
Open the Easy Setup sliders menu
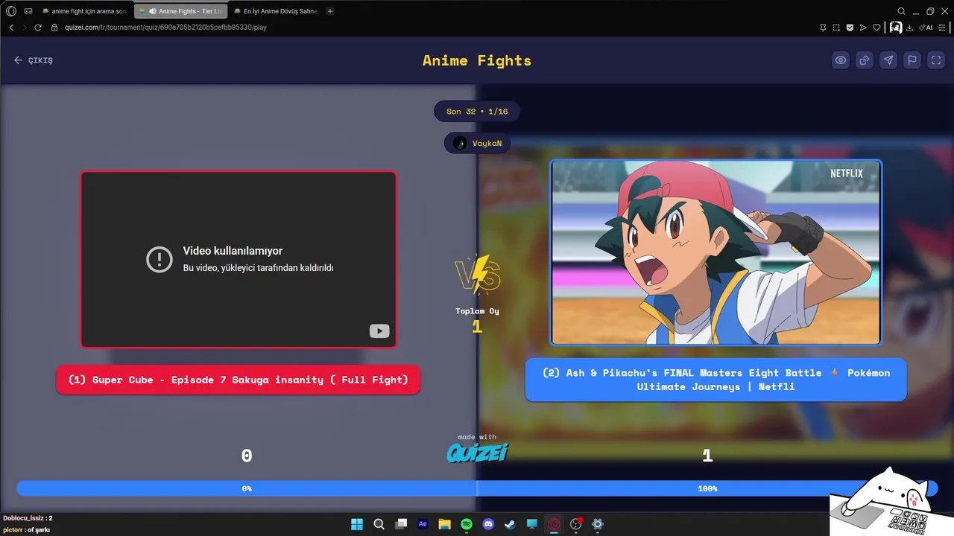click(942, 28)
